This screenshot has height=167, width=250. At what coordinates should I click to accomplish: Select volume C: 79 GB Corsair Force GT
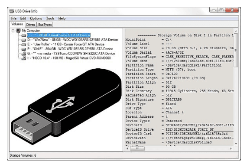[x=58, y=35]
